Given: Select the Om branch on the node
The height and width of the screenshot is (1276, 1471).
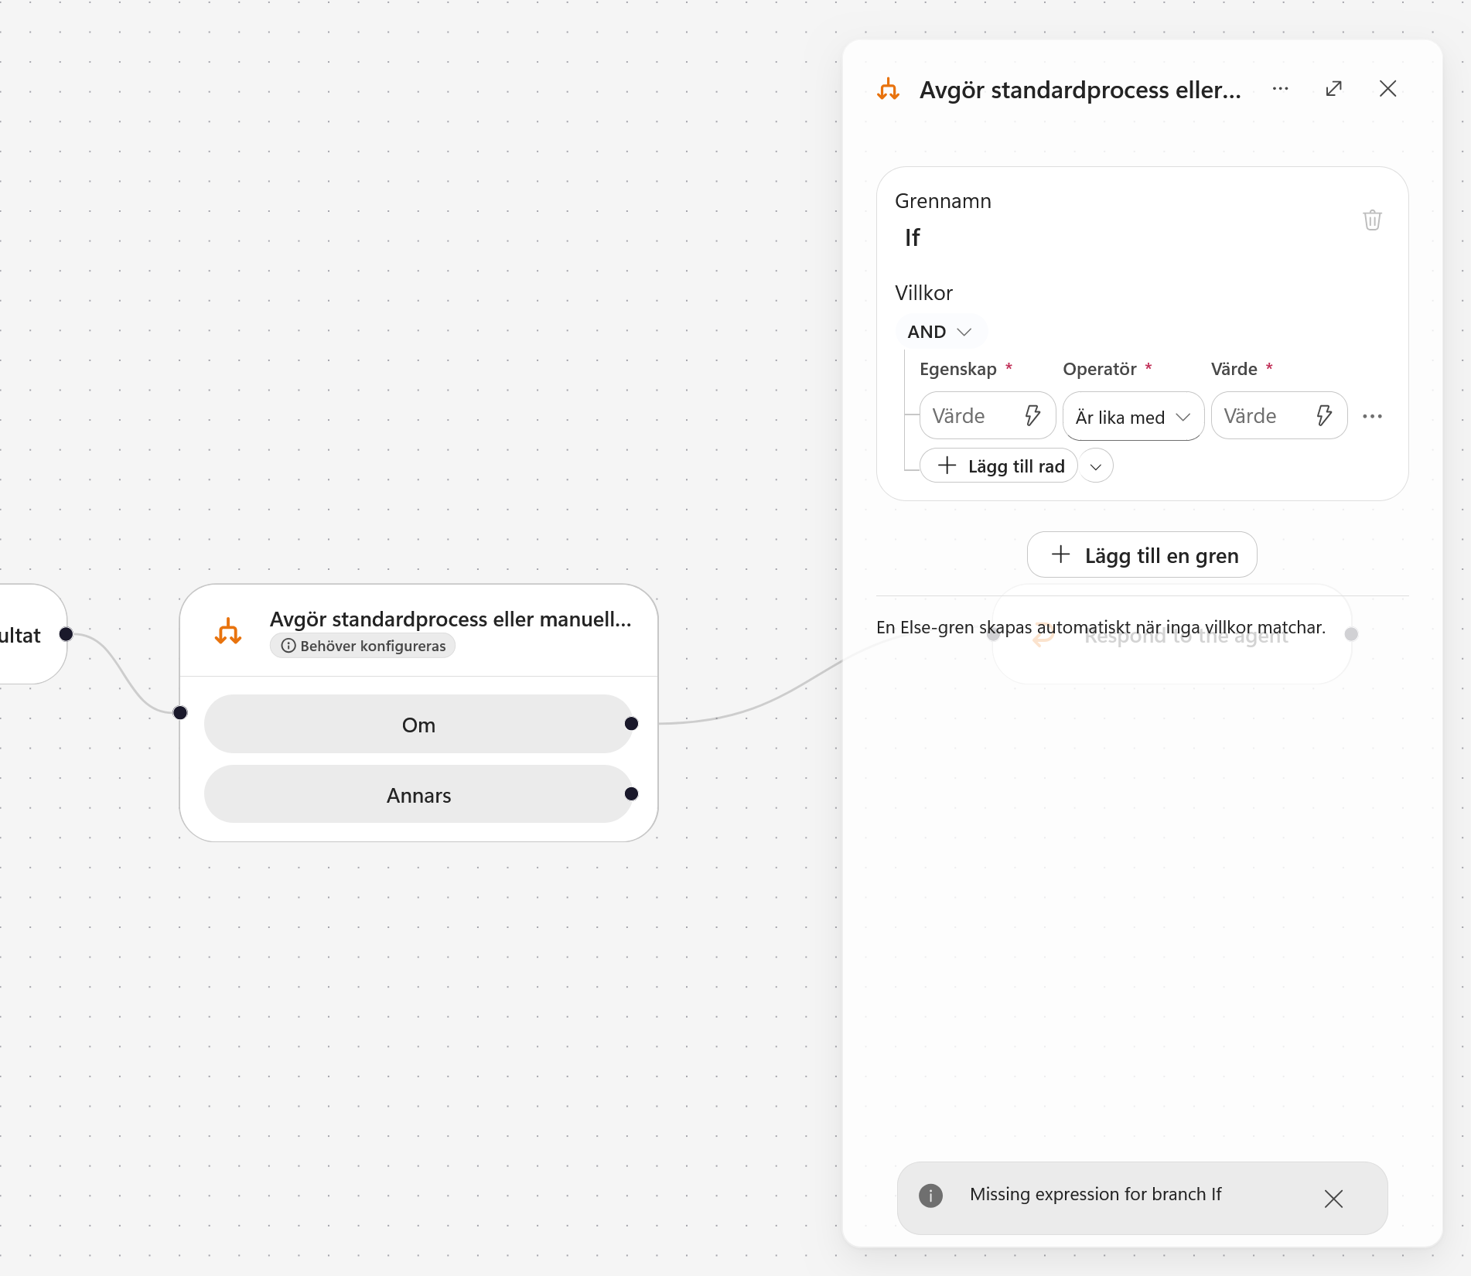Looking at the screenshot, I should 418,725.
